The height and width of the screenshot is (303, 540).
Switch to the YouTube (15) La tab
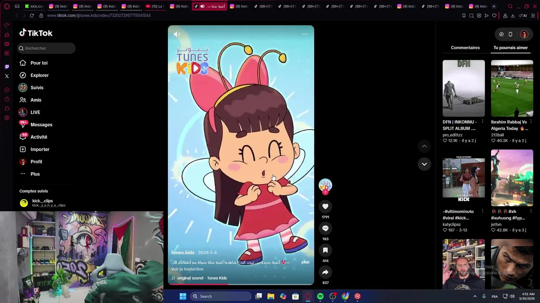point(155,6)
